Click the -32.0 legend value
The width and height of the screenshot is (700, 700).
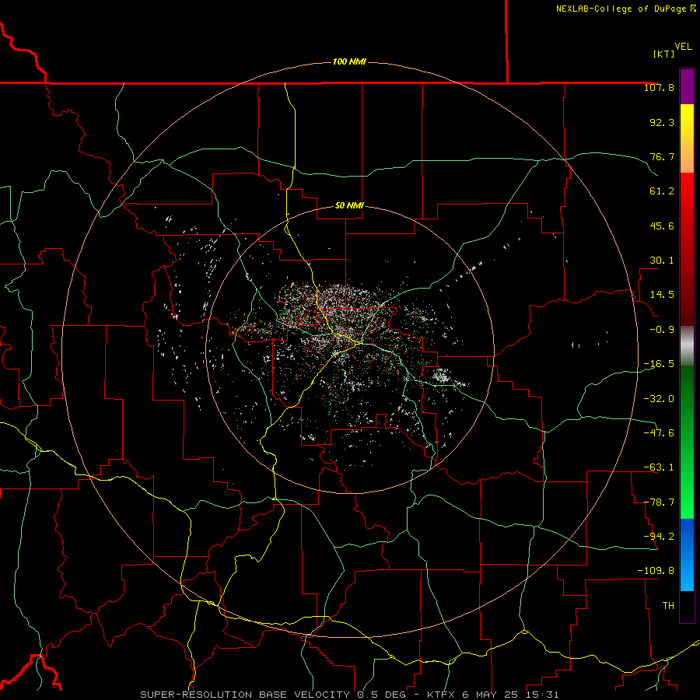[659, 399]
